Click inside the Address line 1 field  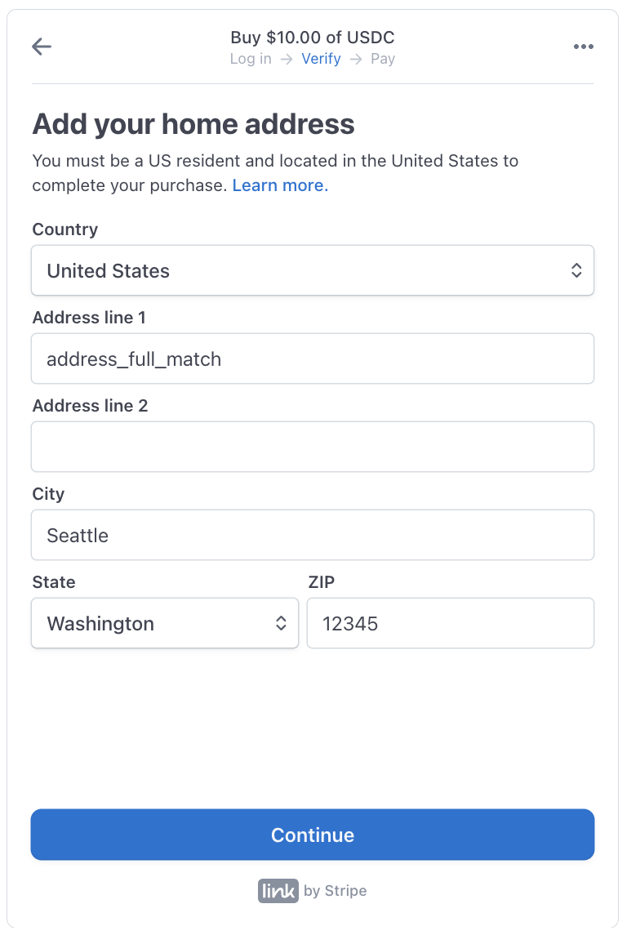pos(313,358)
